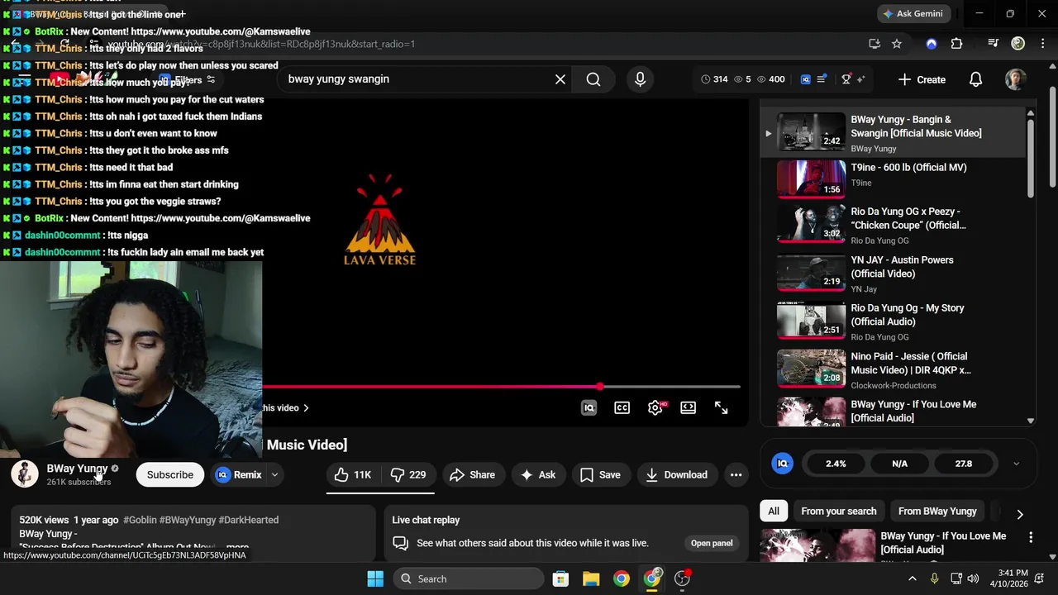Click the blue NordVPN extension icon
Image resolution: width=1058 pixels, height=595 pixels.
[932, 44]
